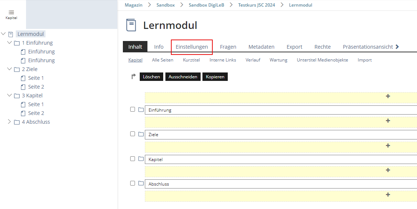
Task: Open the Alle Seiten sub-tab
Action: (162, 60)
